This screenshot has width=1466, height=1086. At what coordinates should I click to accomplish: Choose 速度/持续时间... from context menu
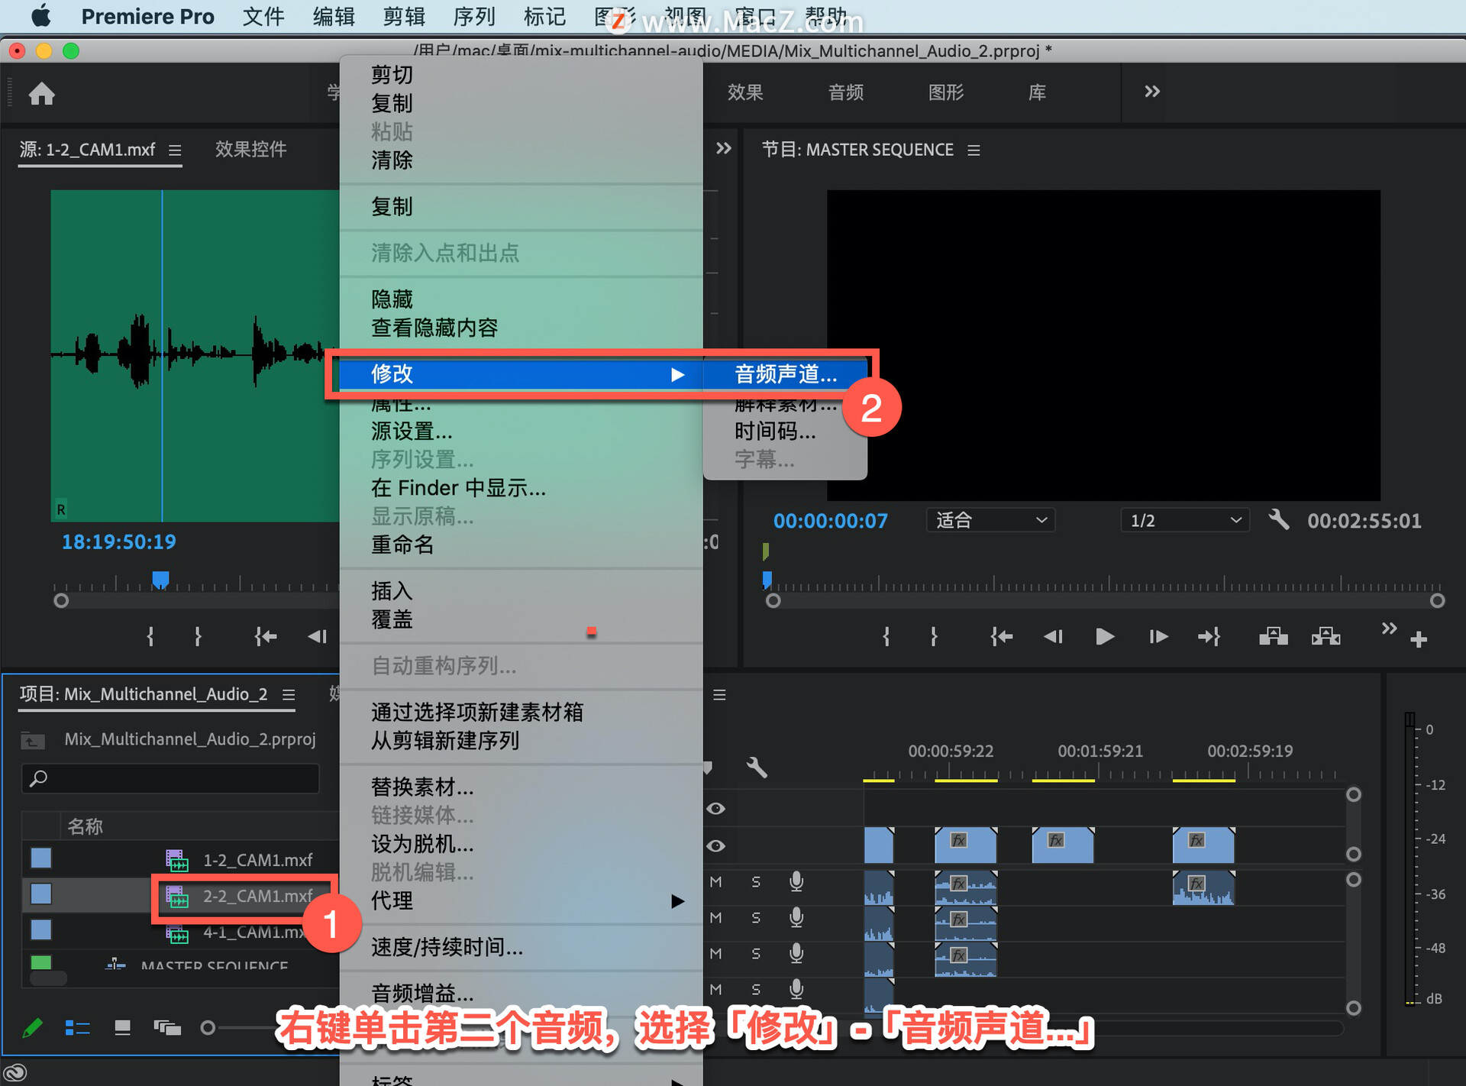click(521, 947)
